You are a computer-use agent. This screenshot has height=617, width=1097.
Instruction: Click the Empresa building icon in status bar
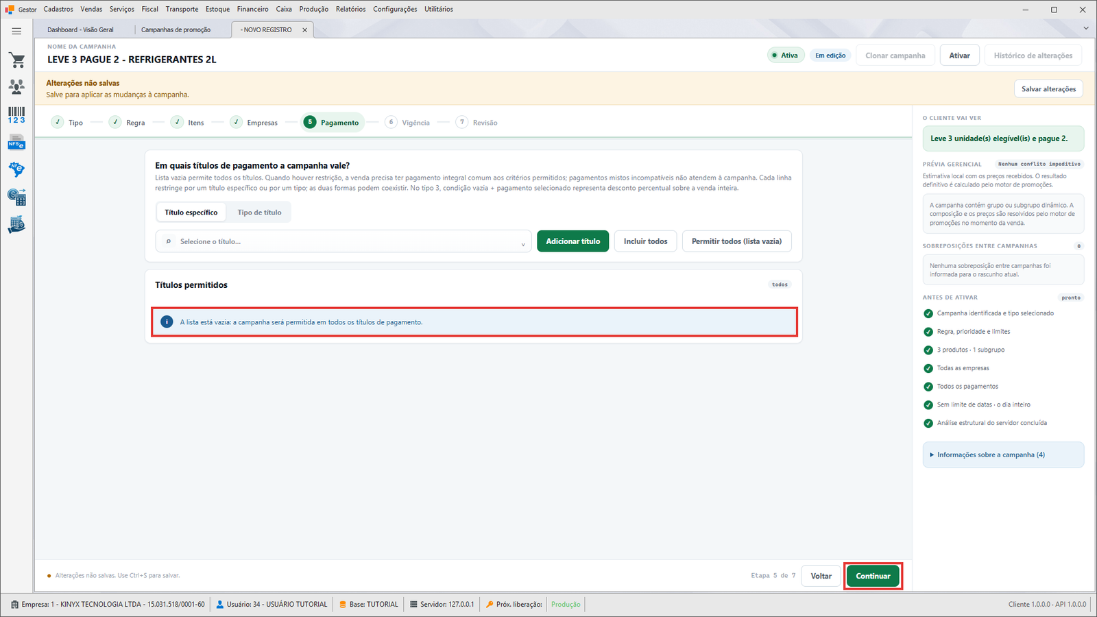click(x=15, y=605)
